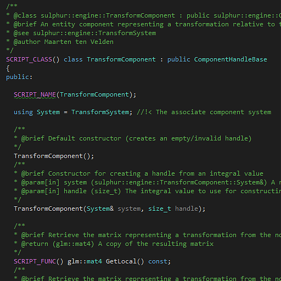Click the 'const' keyword after GetLocal()
281x281 pixels.
(x=158, y=261)
